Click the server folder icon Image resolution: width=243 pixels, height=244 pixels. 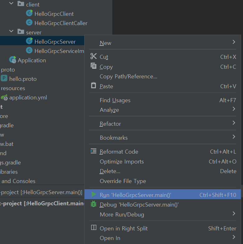point(21,32)
